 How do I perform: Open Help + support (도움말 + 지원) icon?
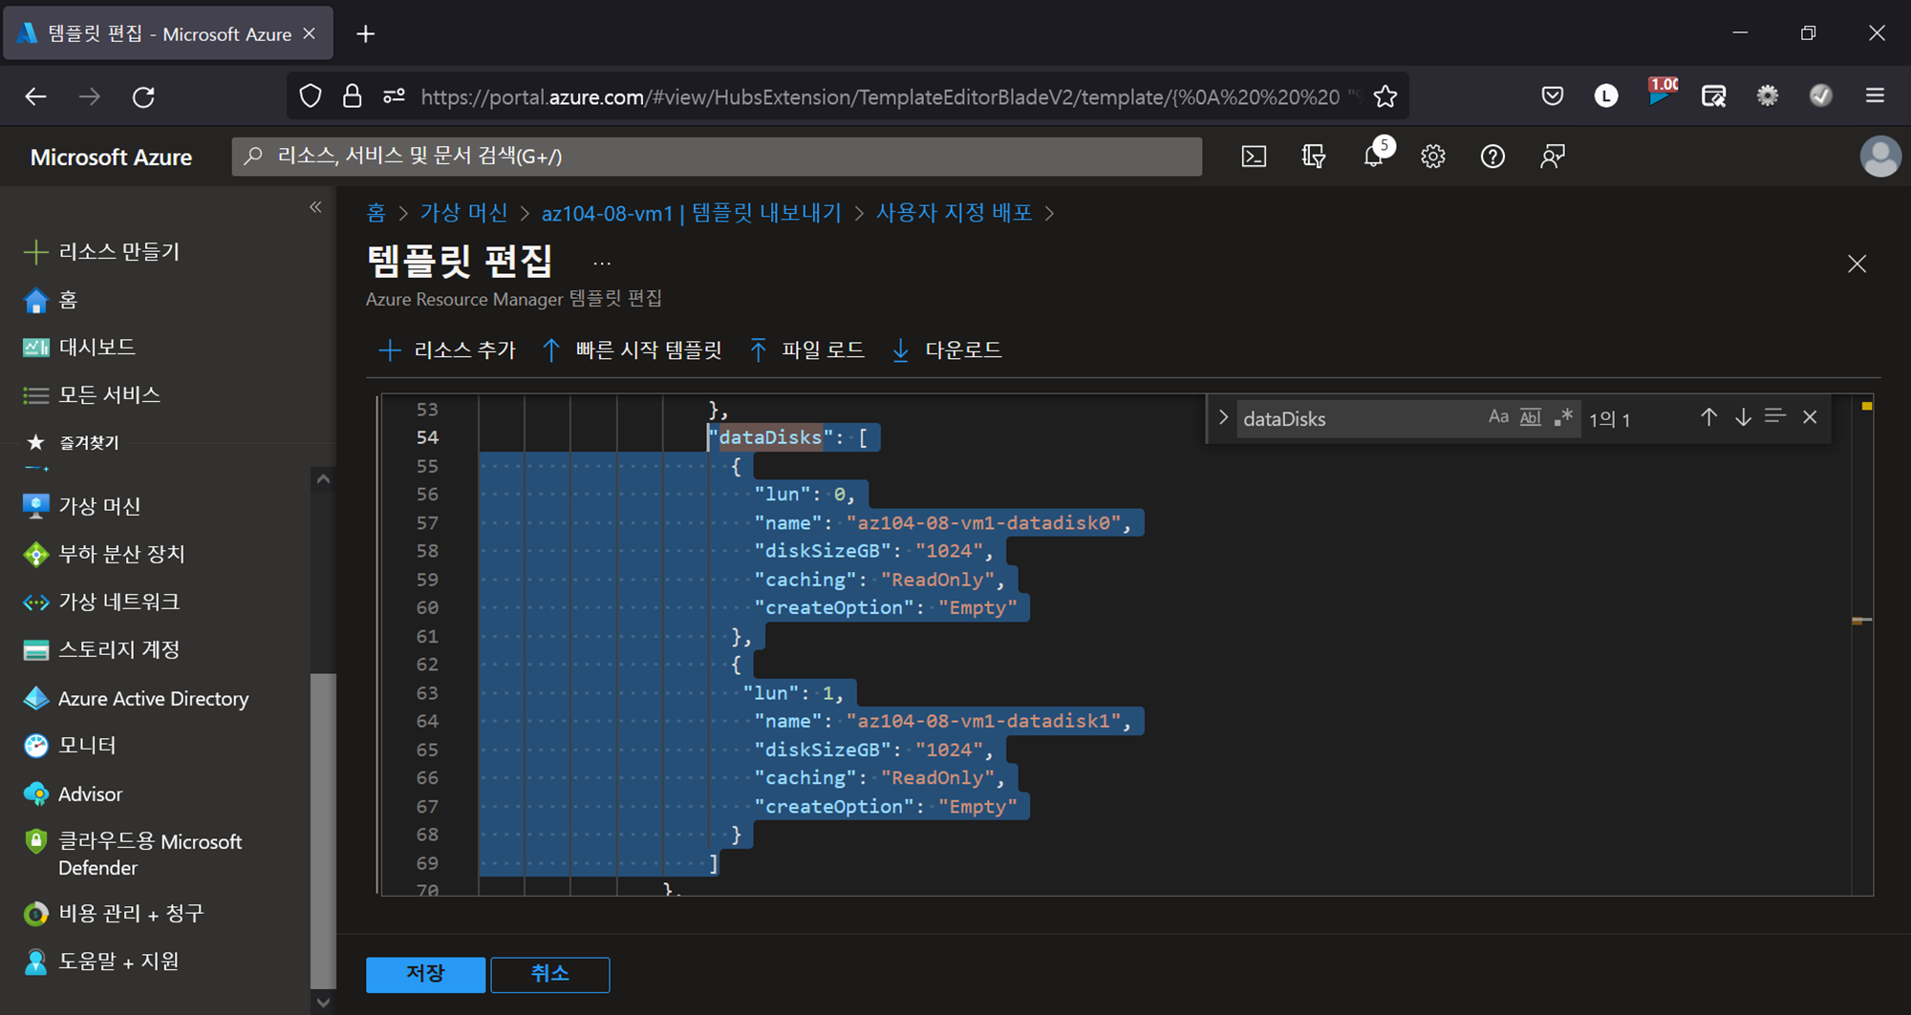click(35, 962)
